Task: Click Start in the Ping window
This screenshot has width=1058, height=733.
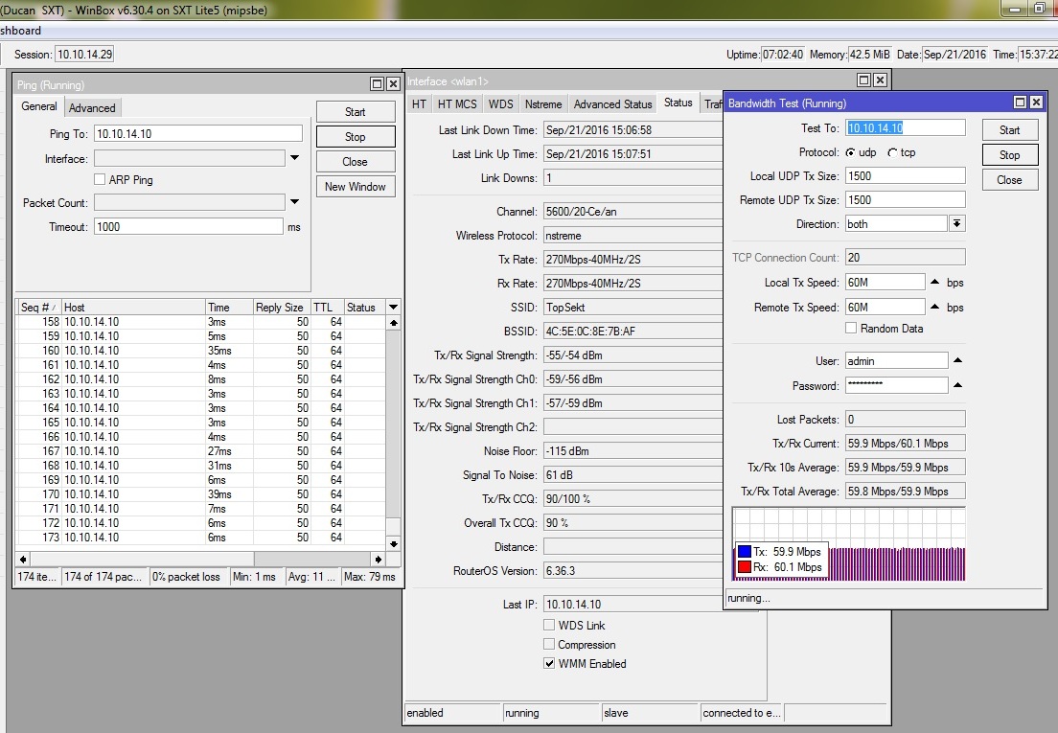Action: coord(356,112)
